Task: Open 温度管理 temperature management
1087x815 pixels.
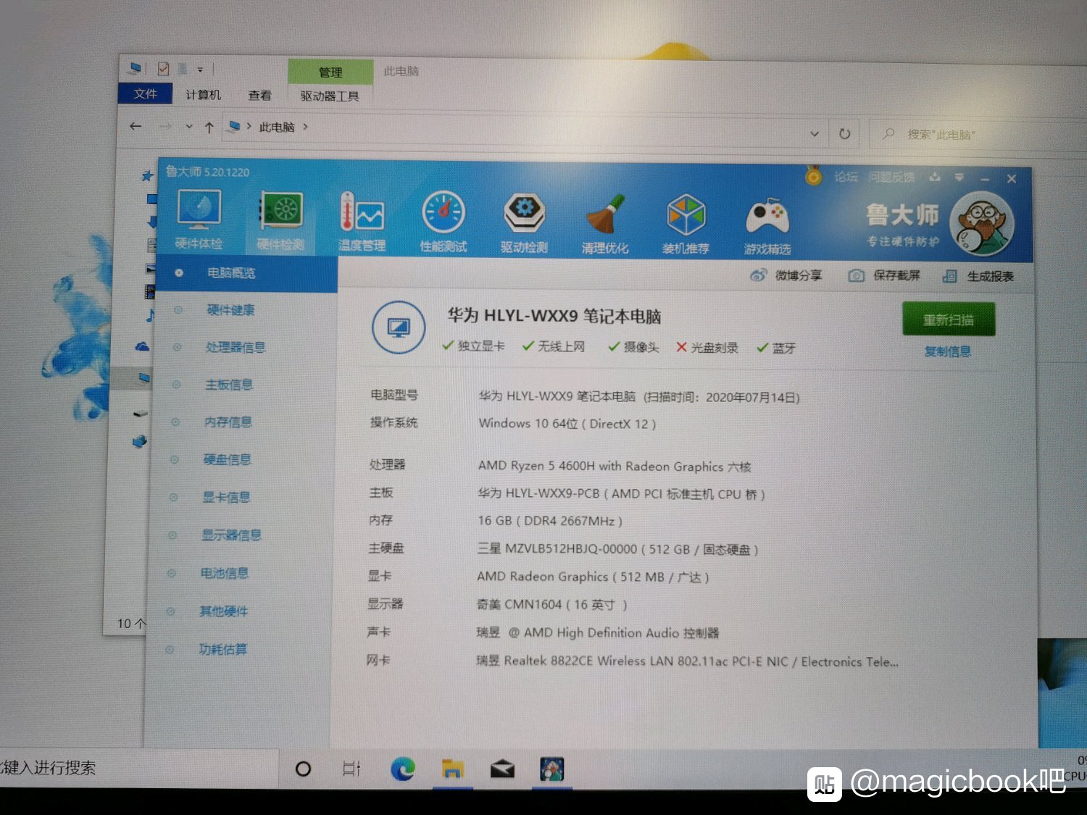Action: coord(362,221)
